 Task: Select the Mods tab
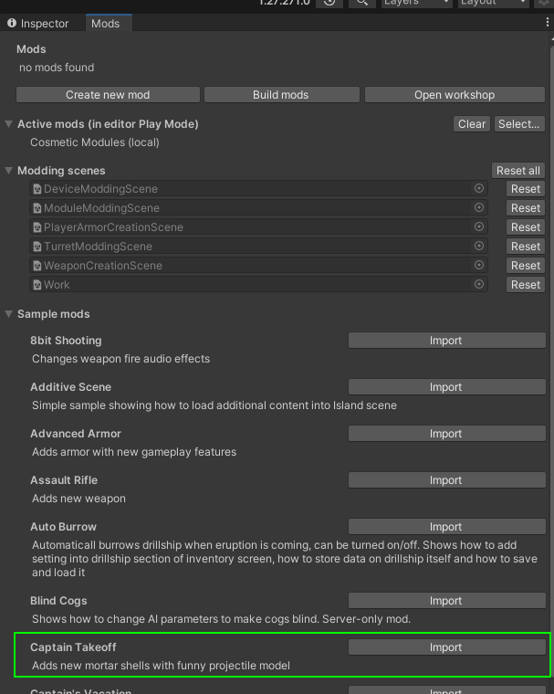[105, 24]
